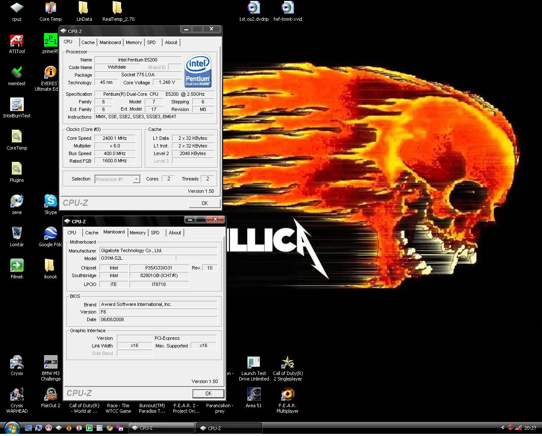Click the µTorrent quick launch icon
542x436 pixels.
[x=89, y=428]
